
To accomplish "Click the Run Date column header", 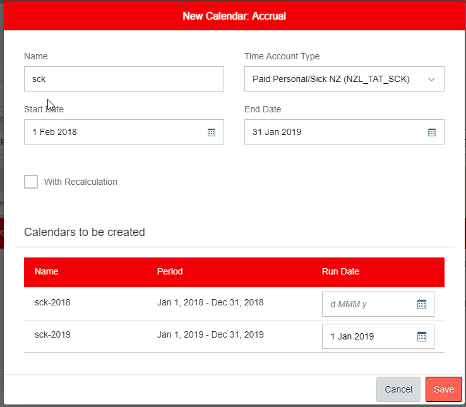I will coord(340,271).
